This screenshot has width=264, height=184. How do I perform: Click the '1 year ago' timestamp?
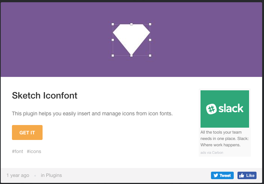pyautogui.click(x=18, y=175)
